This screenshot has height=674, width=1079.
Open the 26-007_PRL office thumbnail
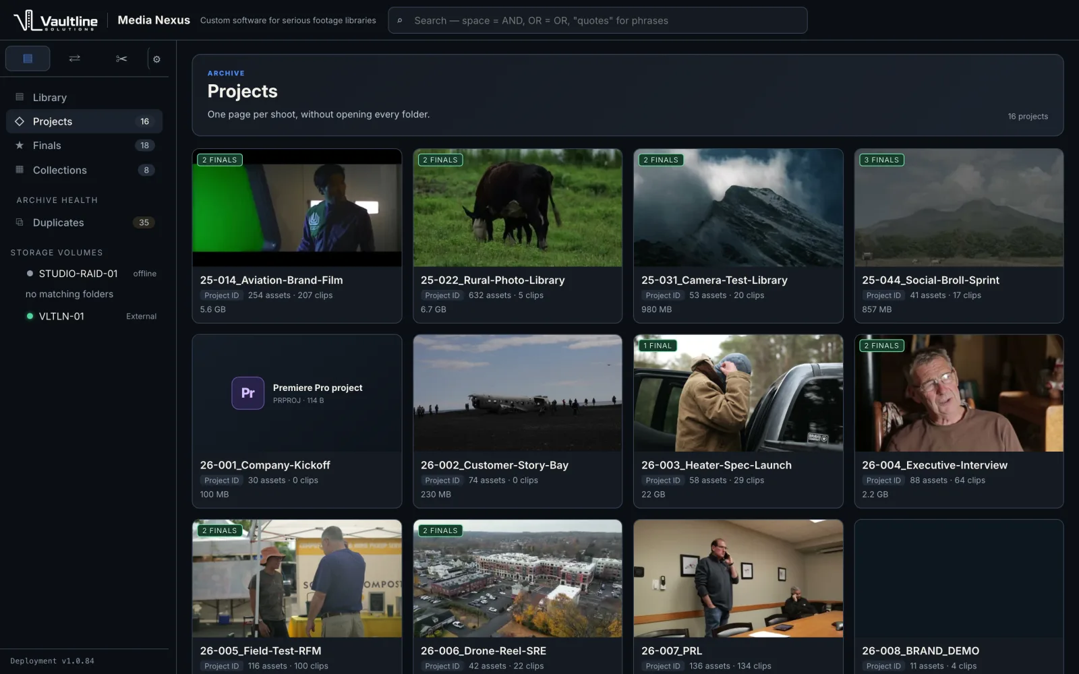(x=738, y=578)
